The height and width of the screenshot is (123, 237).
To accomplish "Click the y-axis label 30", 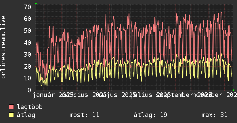I will [x=28, y=54].
